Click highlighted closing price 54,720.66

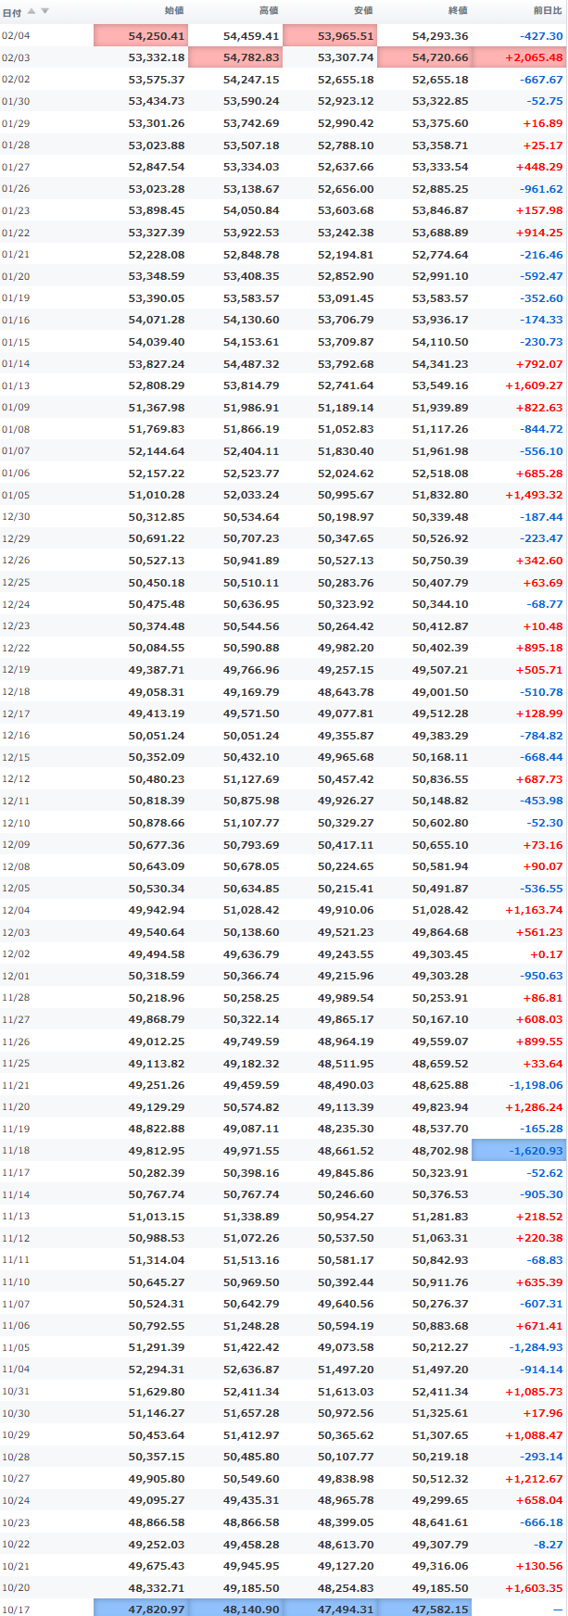424,57
